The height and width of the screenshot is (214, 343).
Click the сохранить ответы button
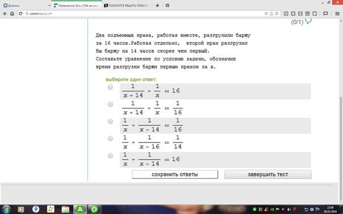tap(175, 174)
